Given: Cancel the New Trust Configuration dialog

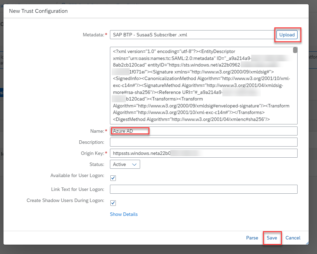Looking at the screenshot, I should pos(293,238).
